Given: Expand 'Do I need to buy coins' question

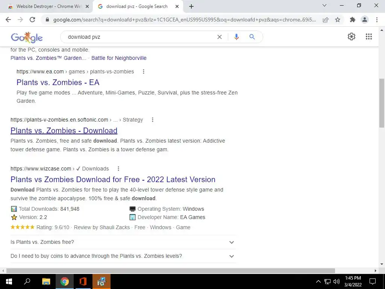Looking at the screenshot, I should [123, 256].
